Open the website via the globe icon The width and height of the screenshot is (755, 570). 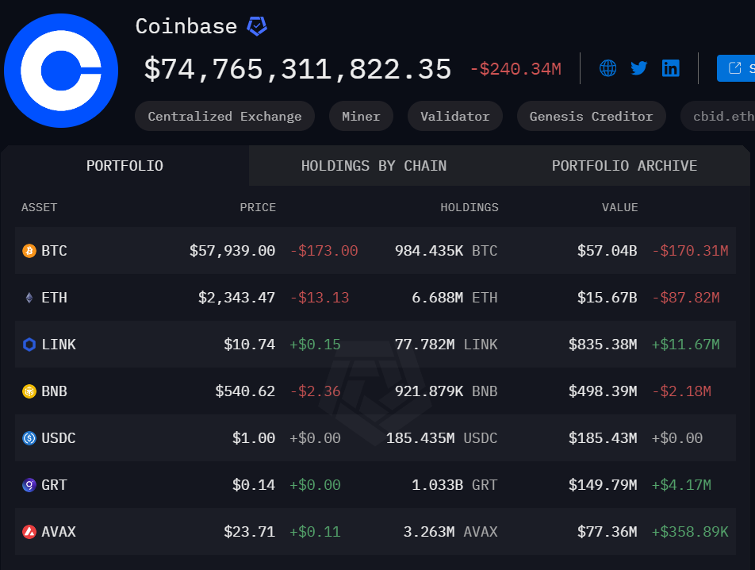click(607, 67)
